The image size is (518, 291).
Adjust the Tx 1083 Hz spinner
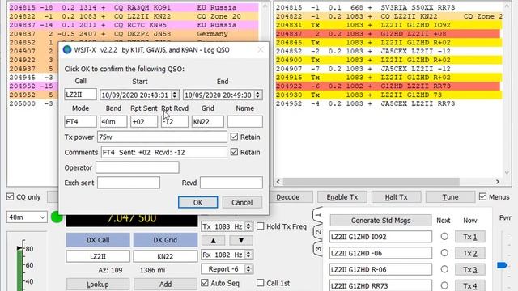click(248, 226)
